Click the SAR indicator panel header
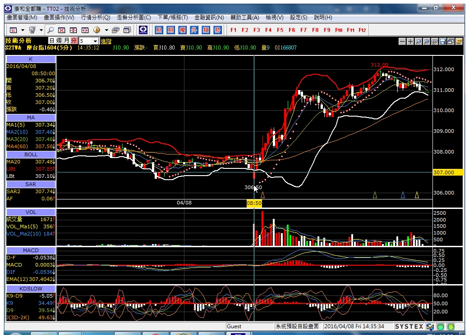This screenshot has width=469, height=335. [31, 184]
